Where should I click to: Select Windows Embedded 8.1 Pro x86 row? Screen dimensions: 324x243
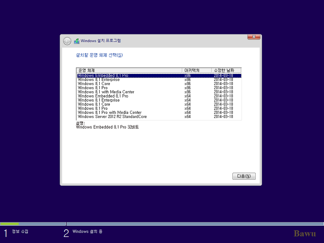pyautogui.click(x=159, y=75)
